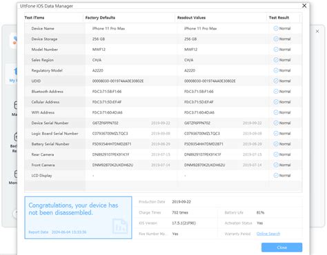This screenshot has width=327, height=255.
Task: Click the Normal check icon for Rear Camera
Action: 276,154
